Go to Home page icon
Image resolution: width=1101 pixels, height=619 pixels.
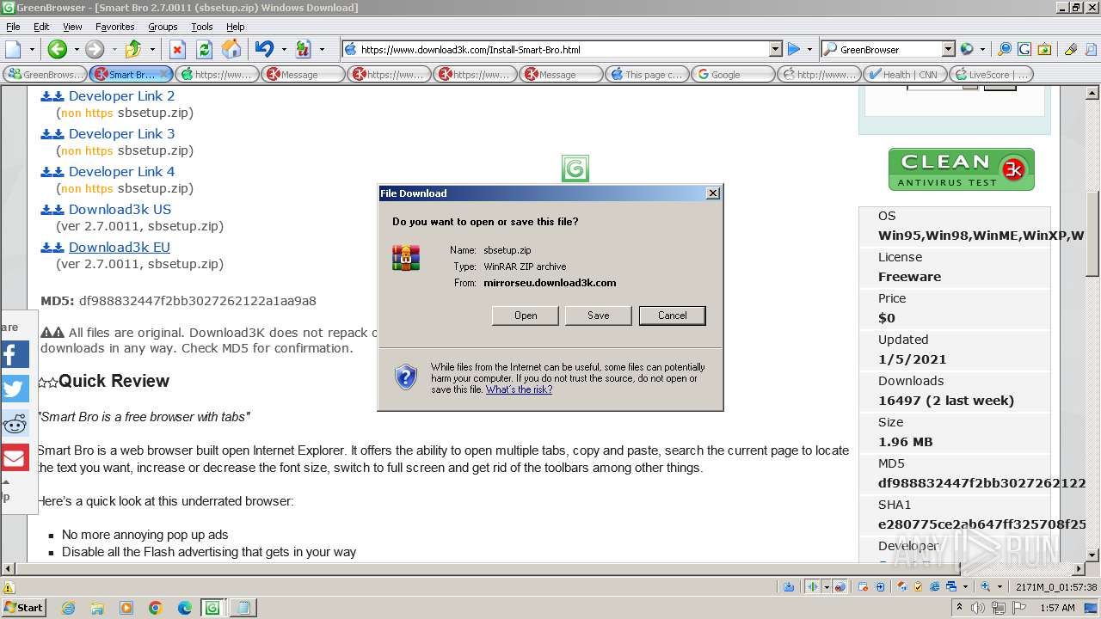(231, 49)
